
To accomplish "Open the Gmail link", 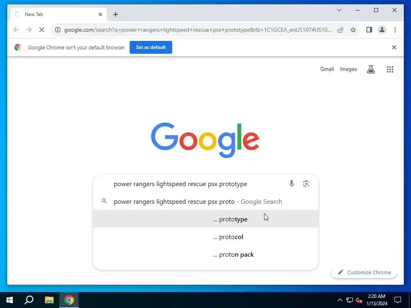I will coord(327,69).
